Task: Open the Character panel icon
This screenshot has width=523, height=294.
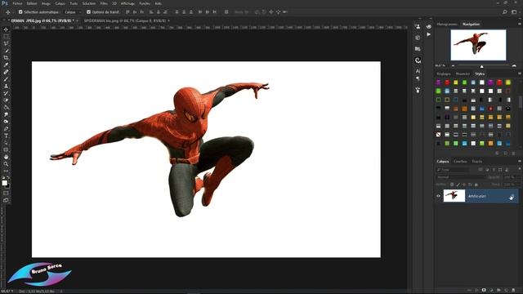Action: [x=418, y=71]
